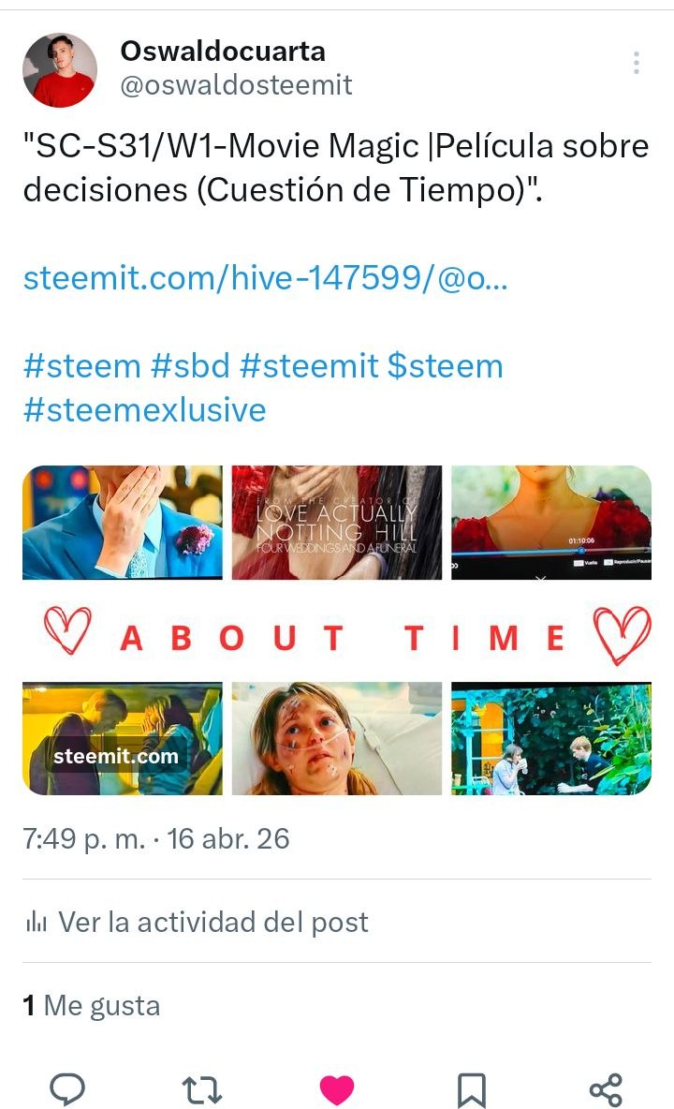The height and width of the screenshot is (1109, 674).
Task: Open the #steemit hashtag
Action: [x=309, y=366]
